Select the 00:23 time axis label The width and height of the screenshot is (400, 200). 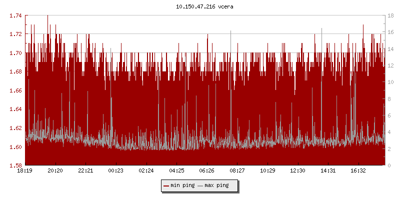pos(116,171)
